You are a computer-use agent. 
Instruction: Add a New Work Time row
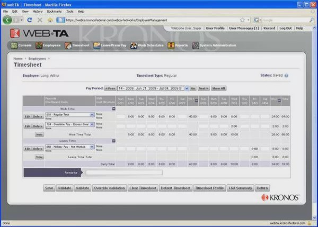(x=39, y=134)
